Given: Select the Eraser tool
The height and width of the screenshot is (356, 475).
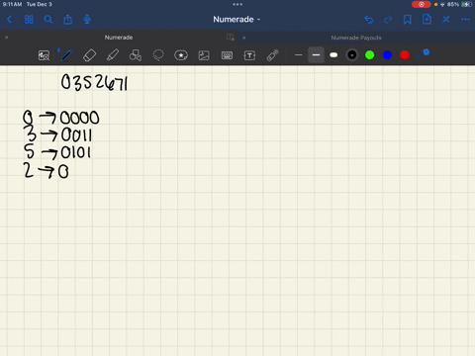Looking at the screenshot, I should 89,55.
